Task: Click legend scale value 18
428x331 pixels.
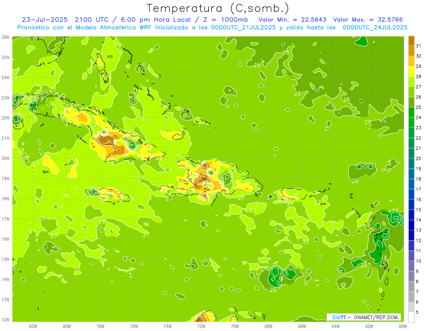Action: [419, 179]
